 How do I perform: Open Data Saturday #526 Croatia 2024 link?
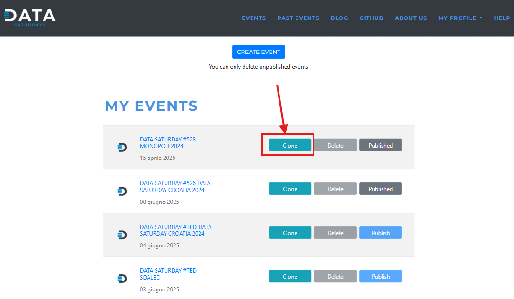(175, 186)
